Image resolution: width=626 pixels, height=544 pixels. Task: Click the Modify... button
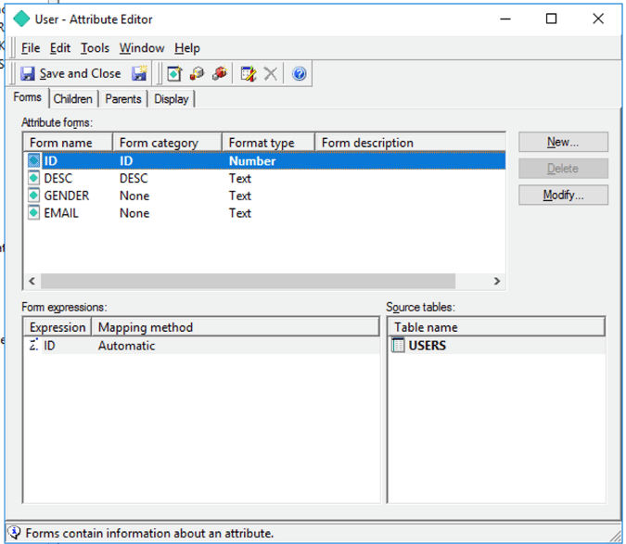pos(563,196)
